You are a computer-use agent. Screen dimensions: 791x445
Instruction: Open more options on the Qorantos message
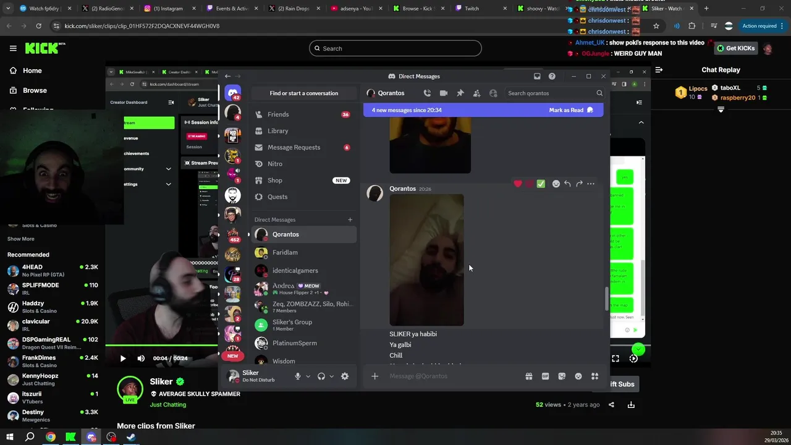click(x=591, y=184)
